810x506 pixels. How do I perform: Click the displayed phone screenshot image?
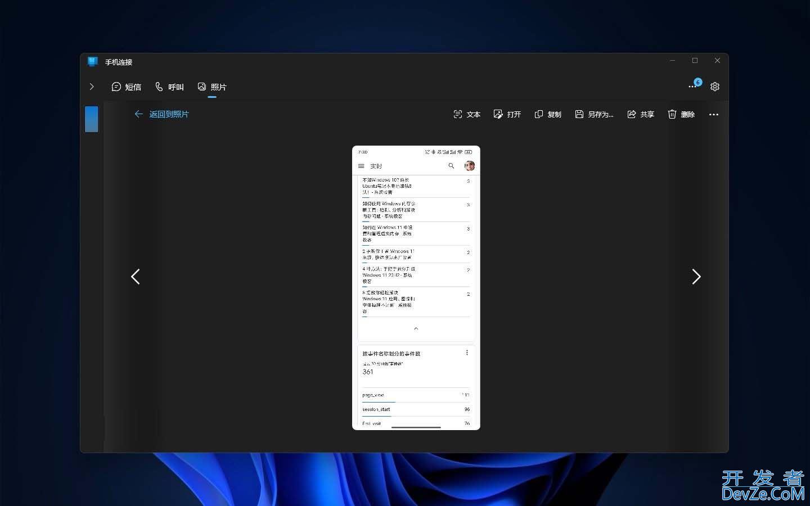(416, 288)
